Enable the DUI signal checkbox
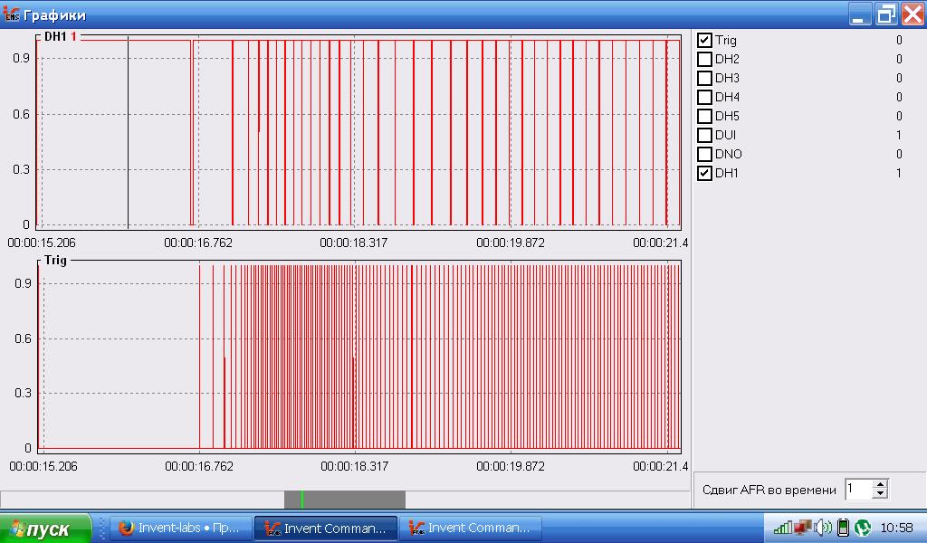 tap(704, 135)
